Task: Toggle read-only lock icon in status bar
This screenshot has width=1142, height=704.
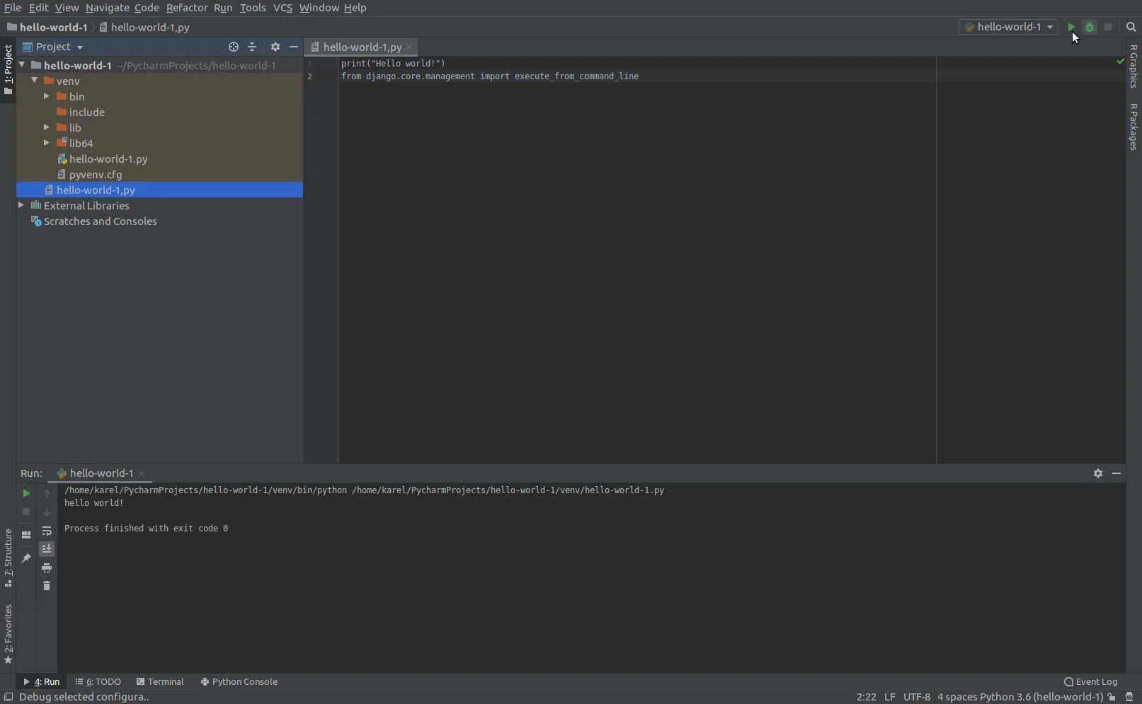Action: (x=1112, y=697)
